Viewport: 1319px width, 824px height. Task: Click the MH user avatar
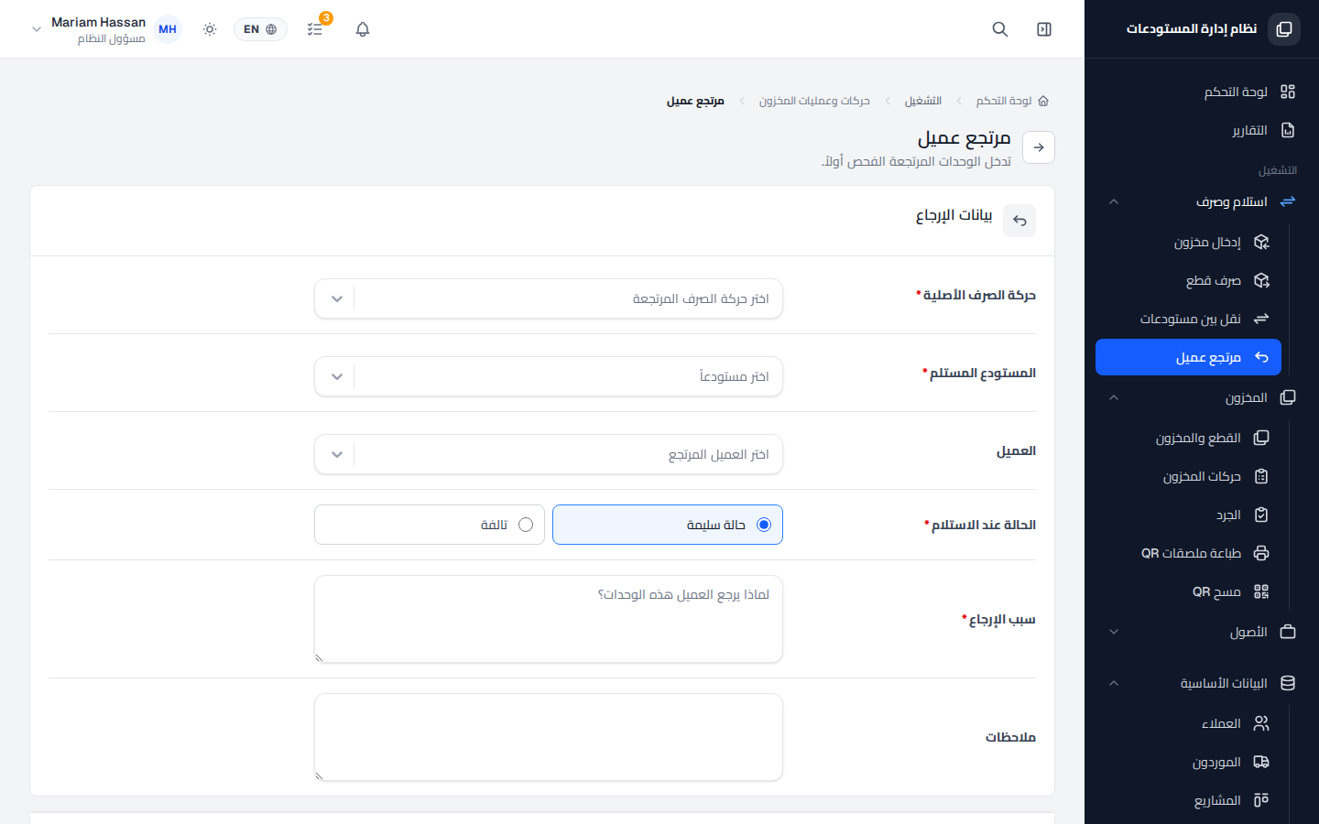pyautogui.click(x=168, y=29)
